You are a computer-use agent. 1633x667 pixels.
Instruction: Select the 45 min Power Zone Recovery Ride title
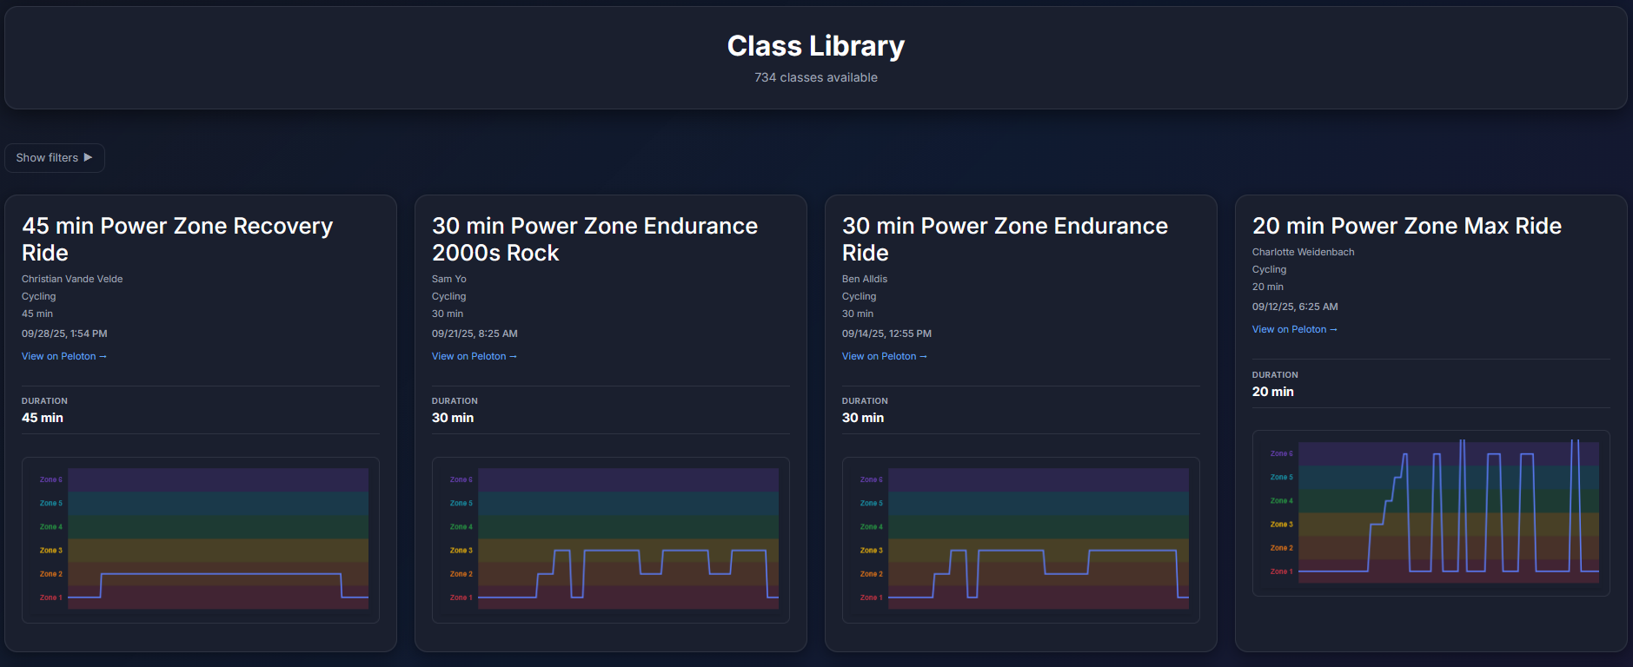pos(177,239)
